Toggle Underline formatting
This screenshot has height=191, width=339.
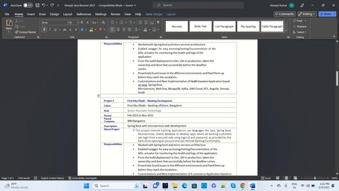click(x=55, y=30)
